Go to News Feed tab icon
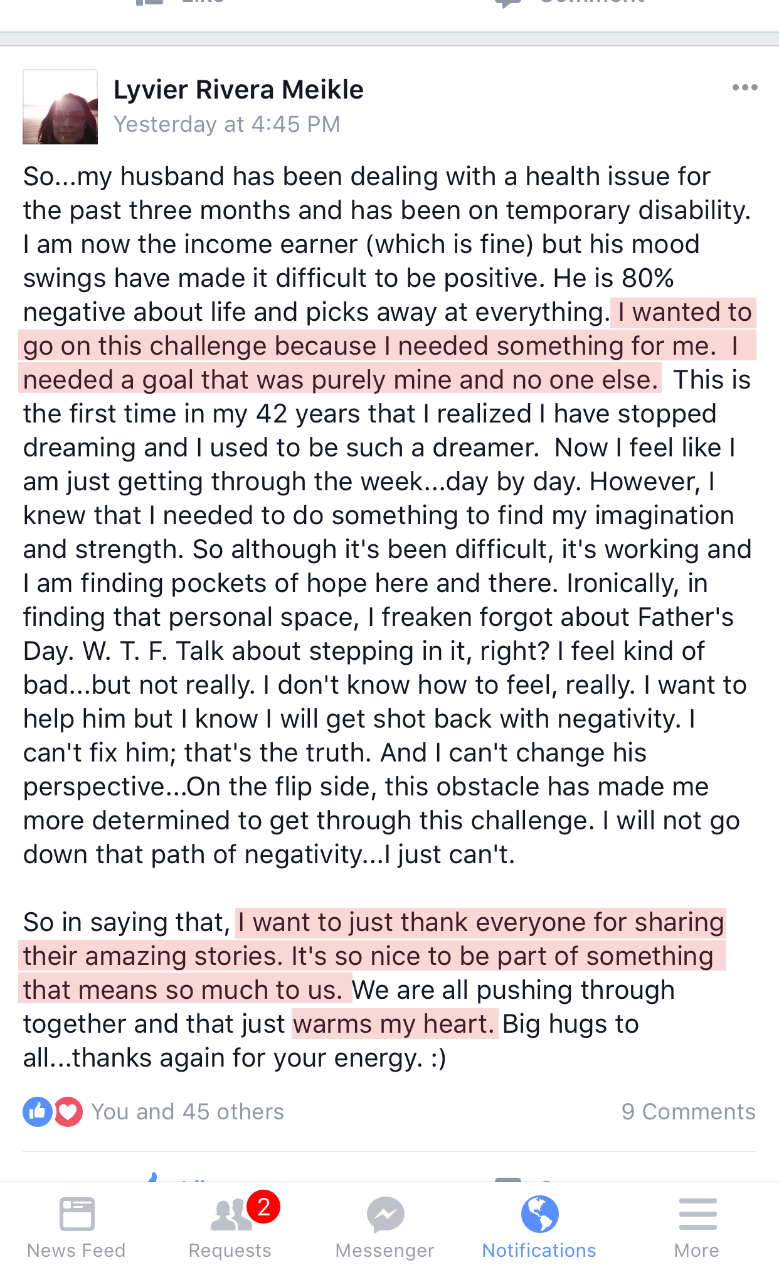The image size is (779, 1265). coord(77,1214)
